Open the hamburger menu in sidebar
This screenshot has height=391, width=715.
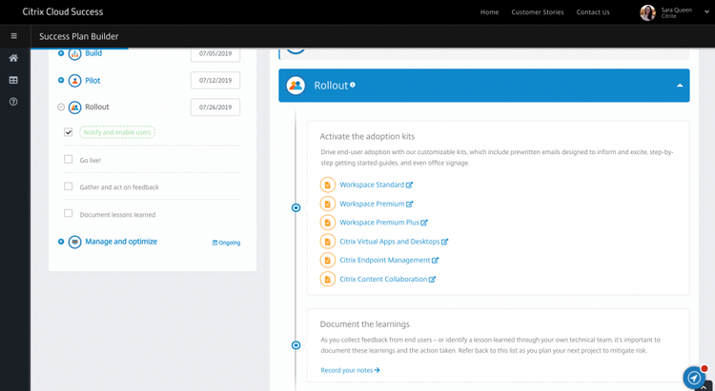click(x=13, y=36)
